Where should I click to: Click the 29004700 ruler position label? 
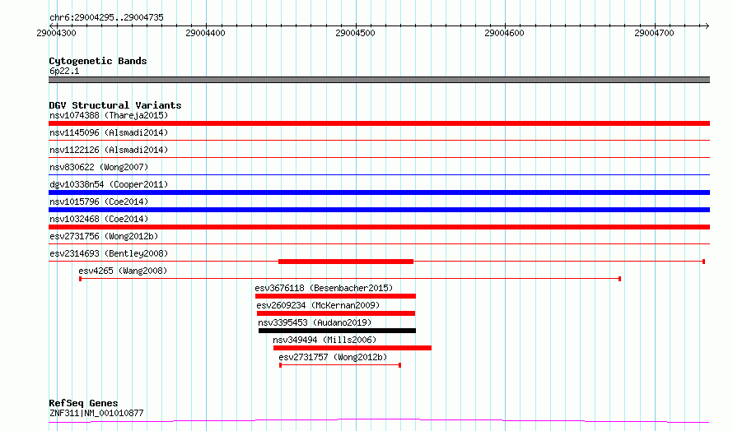click(654, 33)
